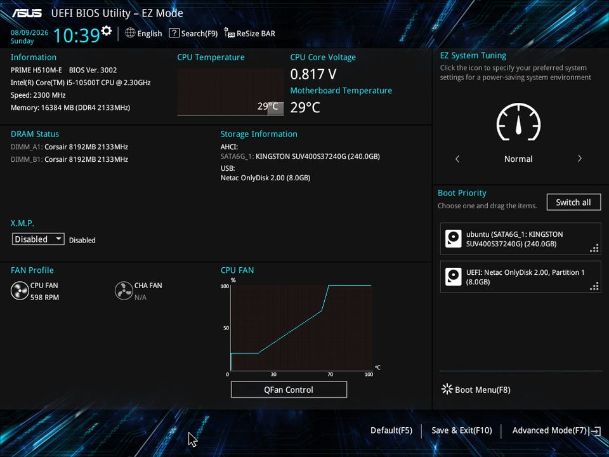Screen dimensions: 609x457
Task: Click DIMM_A1 Corsair 8192MB entry
Action: coord(69,147)
